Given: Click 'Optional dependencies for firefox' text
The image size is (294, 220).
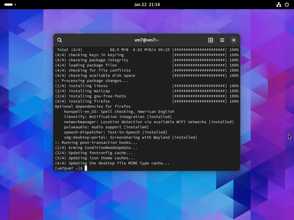Looking at the screenshot, I should point(93,106).
